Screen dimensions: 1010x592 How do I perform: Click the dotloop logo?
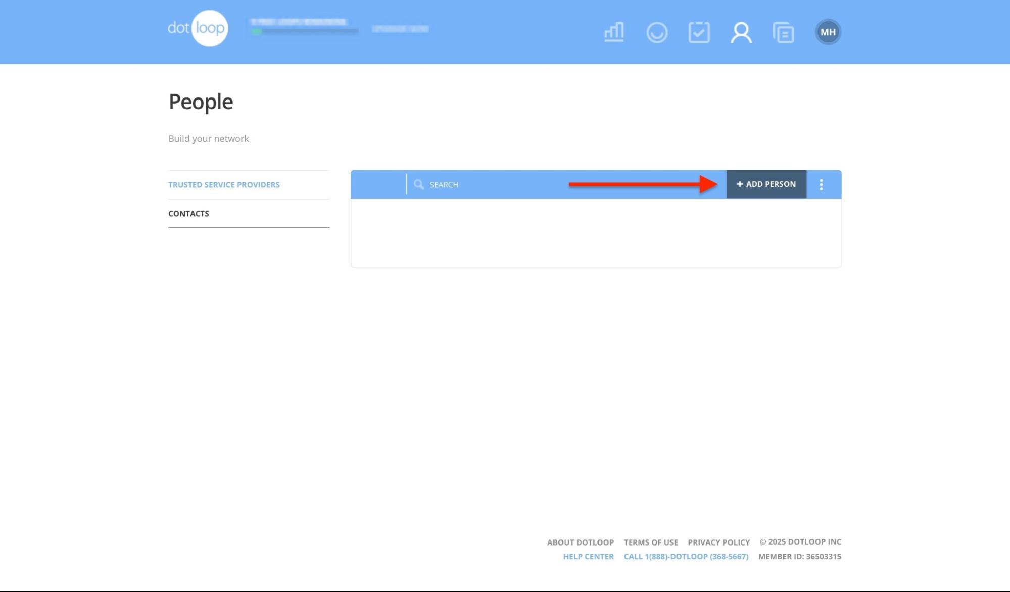[198, 28]
